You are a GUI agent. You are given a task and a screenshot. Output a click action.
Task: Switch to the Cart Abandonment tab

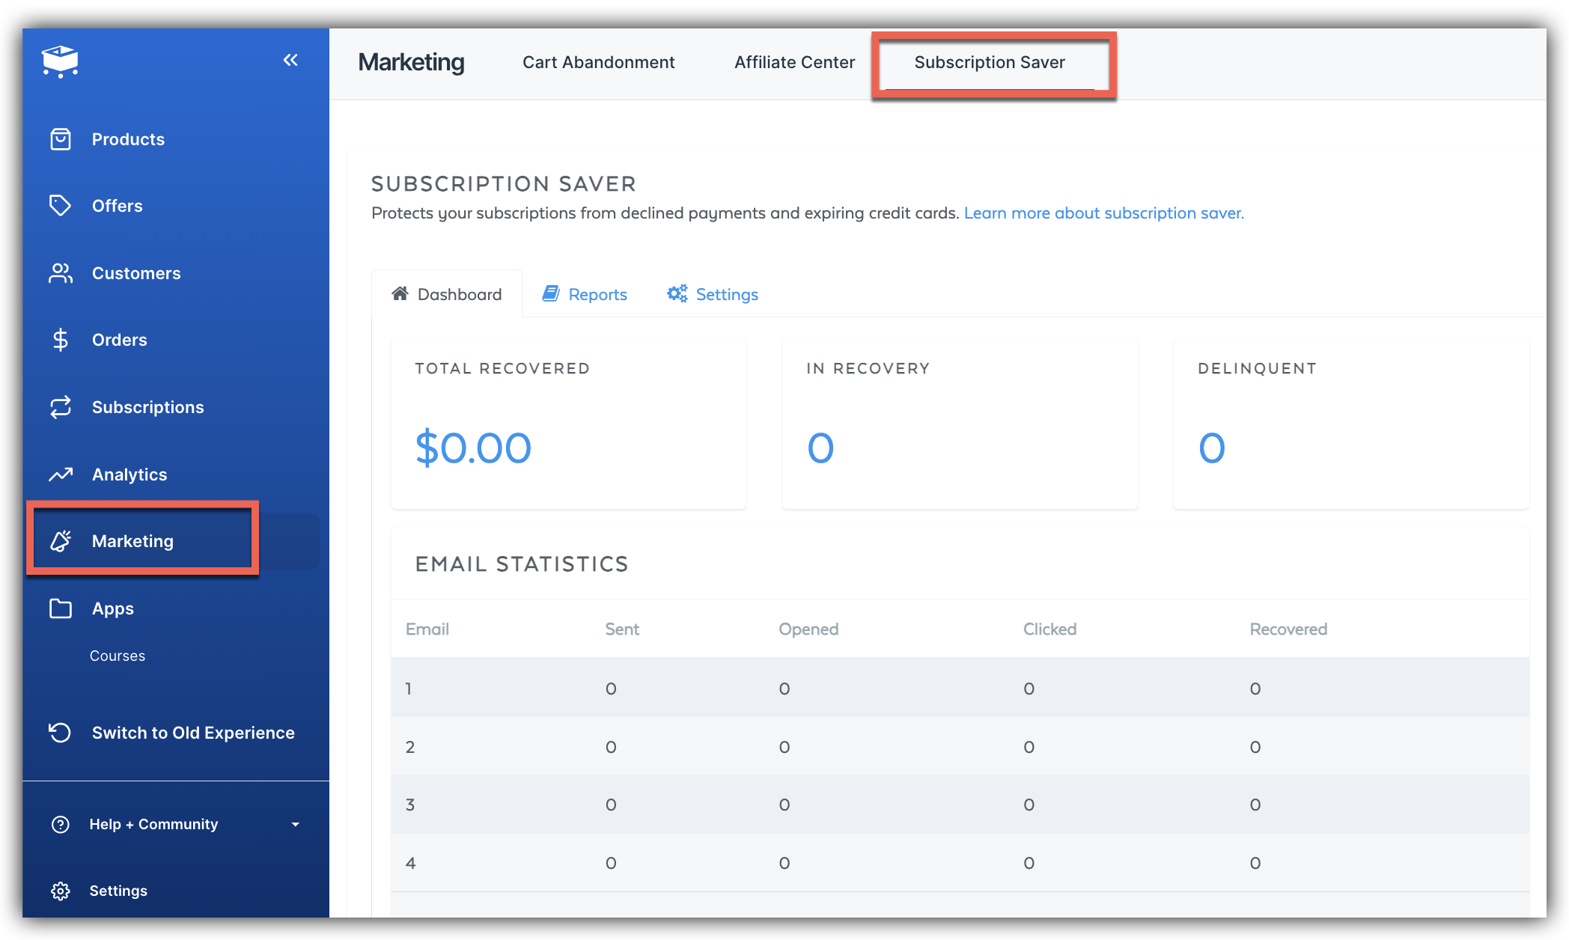pyautogui.click(x=598, y=62)
